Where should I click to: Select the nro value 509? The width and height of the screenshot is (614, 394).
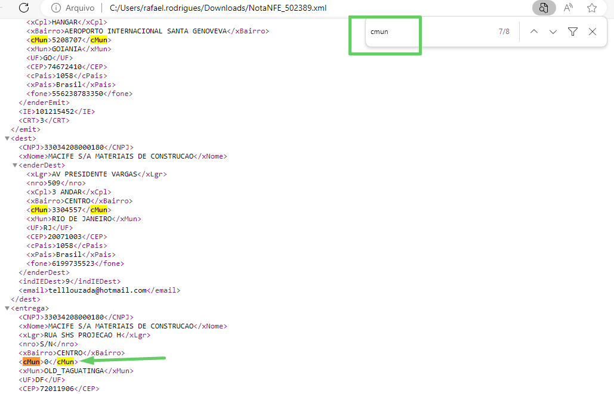(x=54, y=183)
